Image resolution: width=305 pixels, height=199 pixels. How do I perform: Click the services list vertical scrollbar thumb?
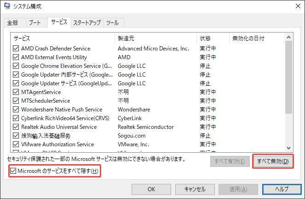point(288,77)
